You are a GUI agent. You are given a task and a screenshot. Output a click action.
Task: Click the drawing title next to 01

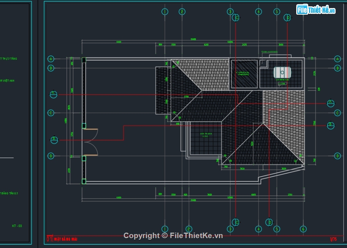pyautogui.click(x=66, y=239)
